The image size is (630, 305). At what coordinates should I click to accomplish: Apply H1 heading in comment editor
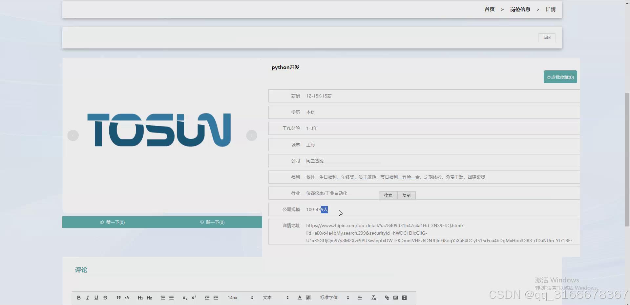tap(140, 298)
